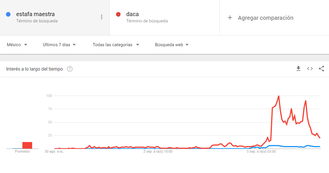Select the blue estafa maestra color dot
The image size is (329, 173).
pos(8,14)
